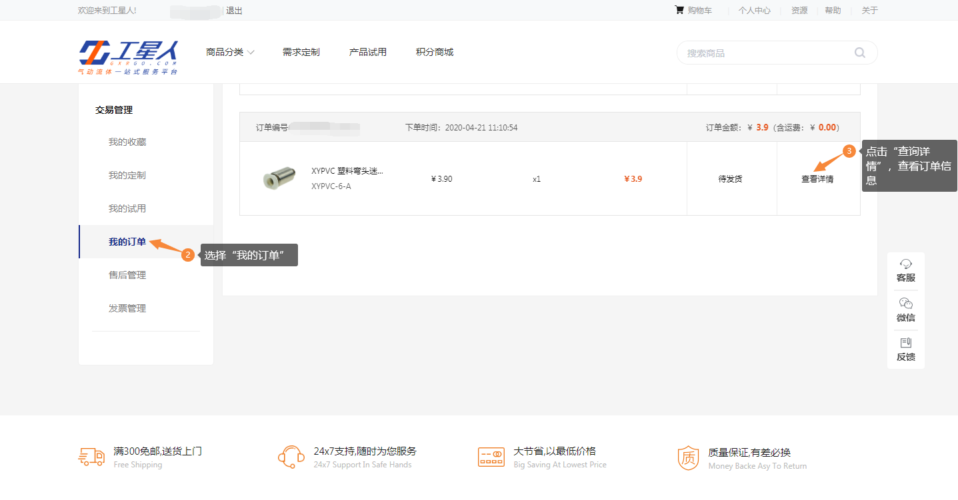Click 24x7支持,随时为您服务 text

click(365, 451)
